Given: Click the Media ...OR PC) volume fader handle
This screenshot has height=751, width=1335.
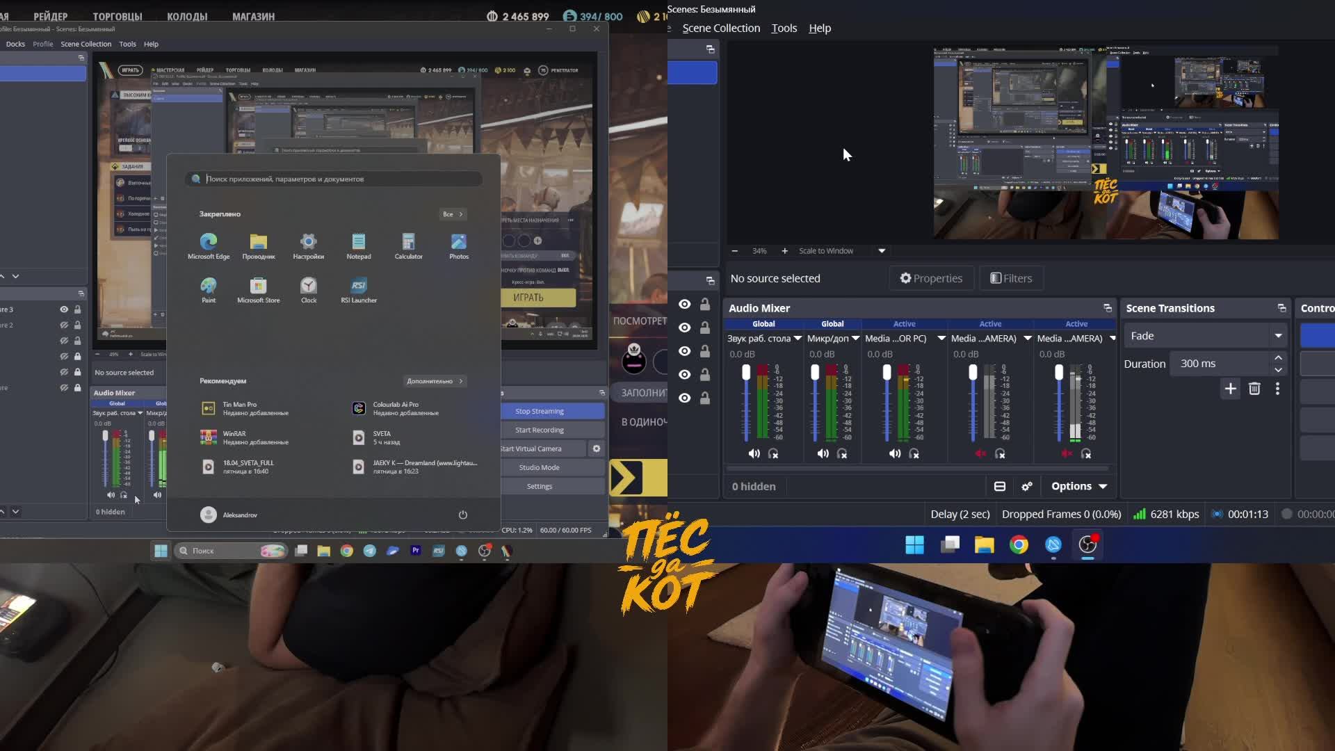Looking at the screenshot, I should (x=887, y=373).
